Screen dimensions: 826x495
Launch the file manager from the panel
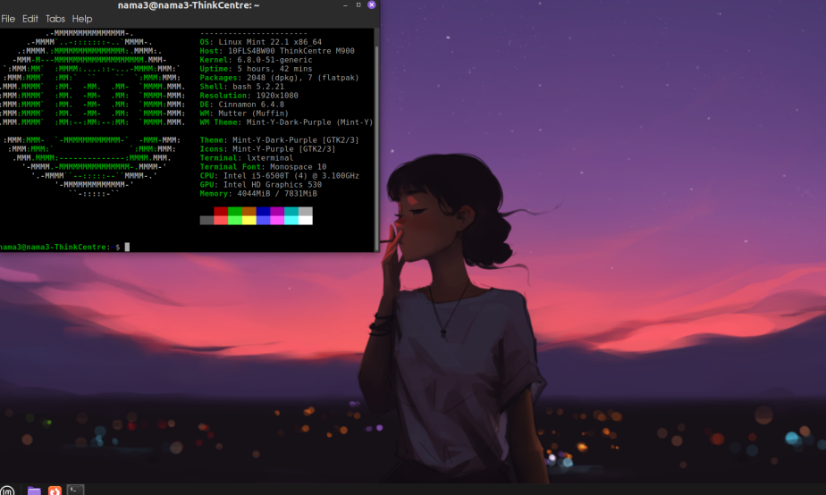click(34, 490)
